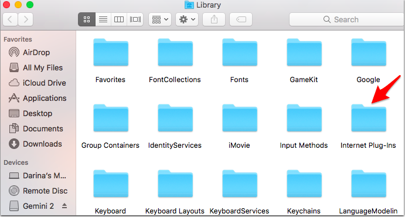Switch to Cover Flow view
This screenshot has width=405, height=217.
pyautogui.click(x=135, y=19)
